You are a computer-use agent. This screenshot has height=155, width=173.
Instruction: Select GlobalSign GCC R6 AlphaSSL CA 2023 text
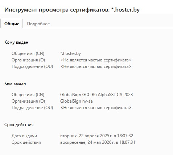[96, 95]
